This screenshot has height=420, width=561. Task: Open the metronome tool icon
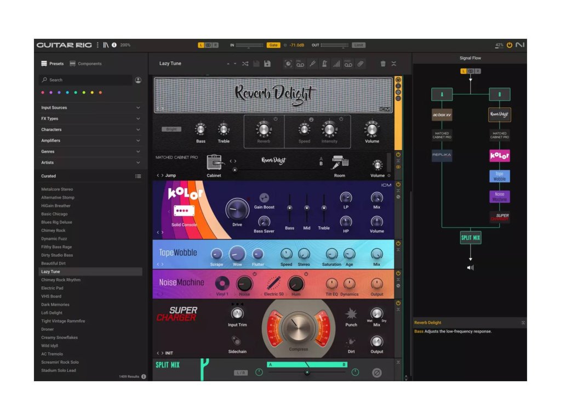[x=324, y=63]
